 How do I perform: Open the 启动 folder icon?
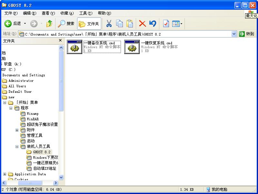click(x=23, y=141)
